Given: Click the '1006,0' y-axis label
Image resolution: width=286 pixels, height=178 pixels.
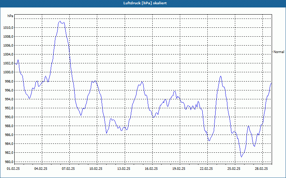Looking at the screenshot, I should point(8,46).
